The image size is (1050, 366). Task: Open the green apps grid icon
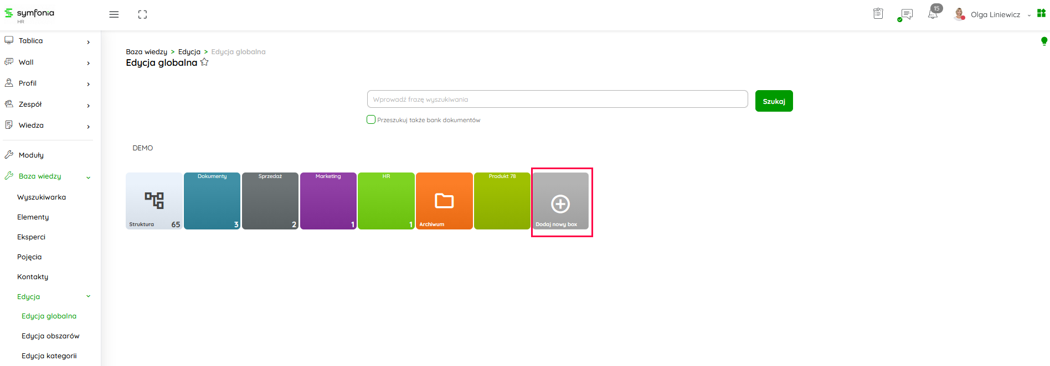click(1041, 13)
